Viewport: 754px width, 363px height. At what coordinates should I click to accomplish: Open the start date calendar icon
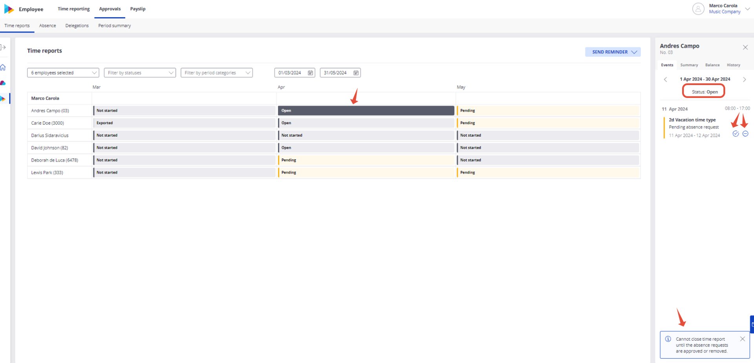tap(310, 73)
